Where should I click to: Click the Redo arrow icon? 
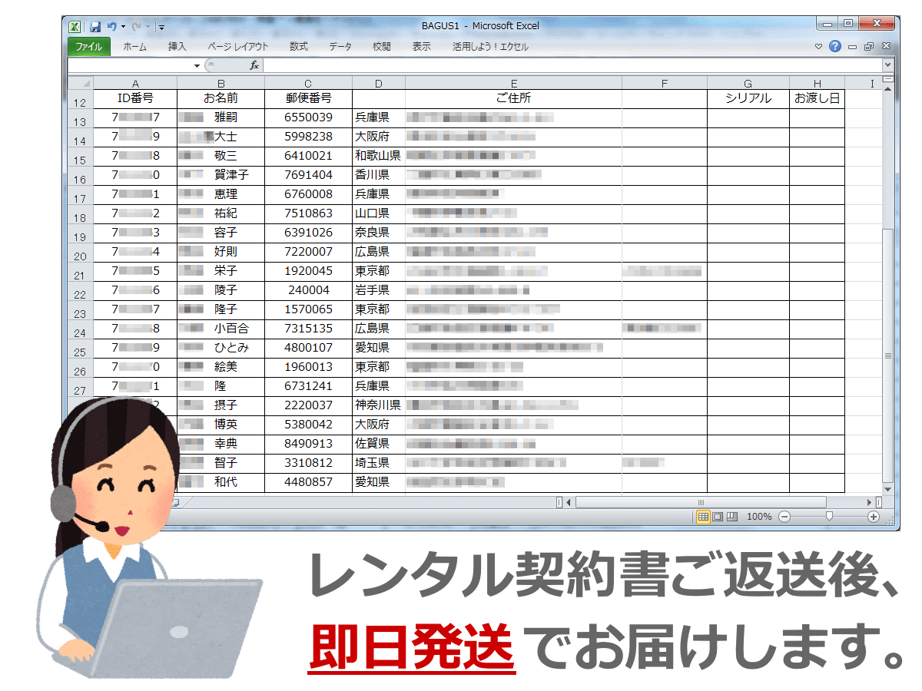135,26
